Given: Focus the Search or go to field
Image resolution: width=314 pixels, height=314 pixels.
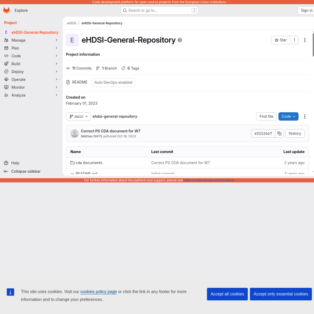Looking at the screenshot, I should (x=159, y=11).
